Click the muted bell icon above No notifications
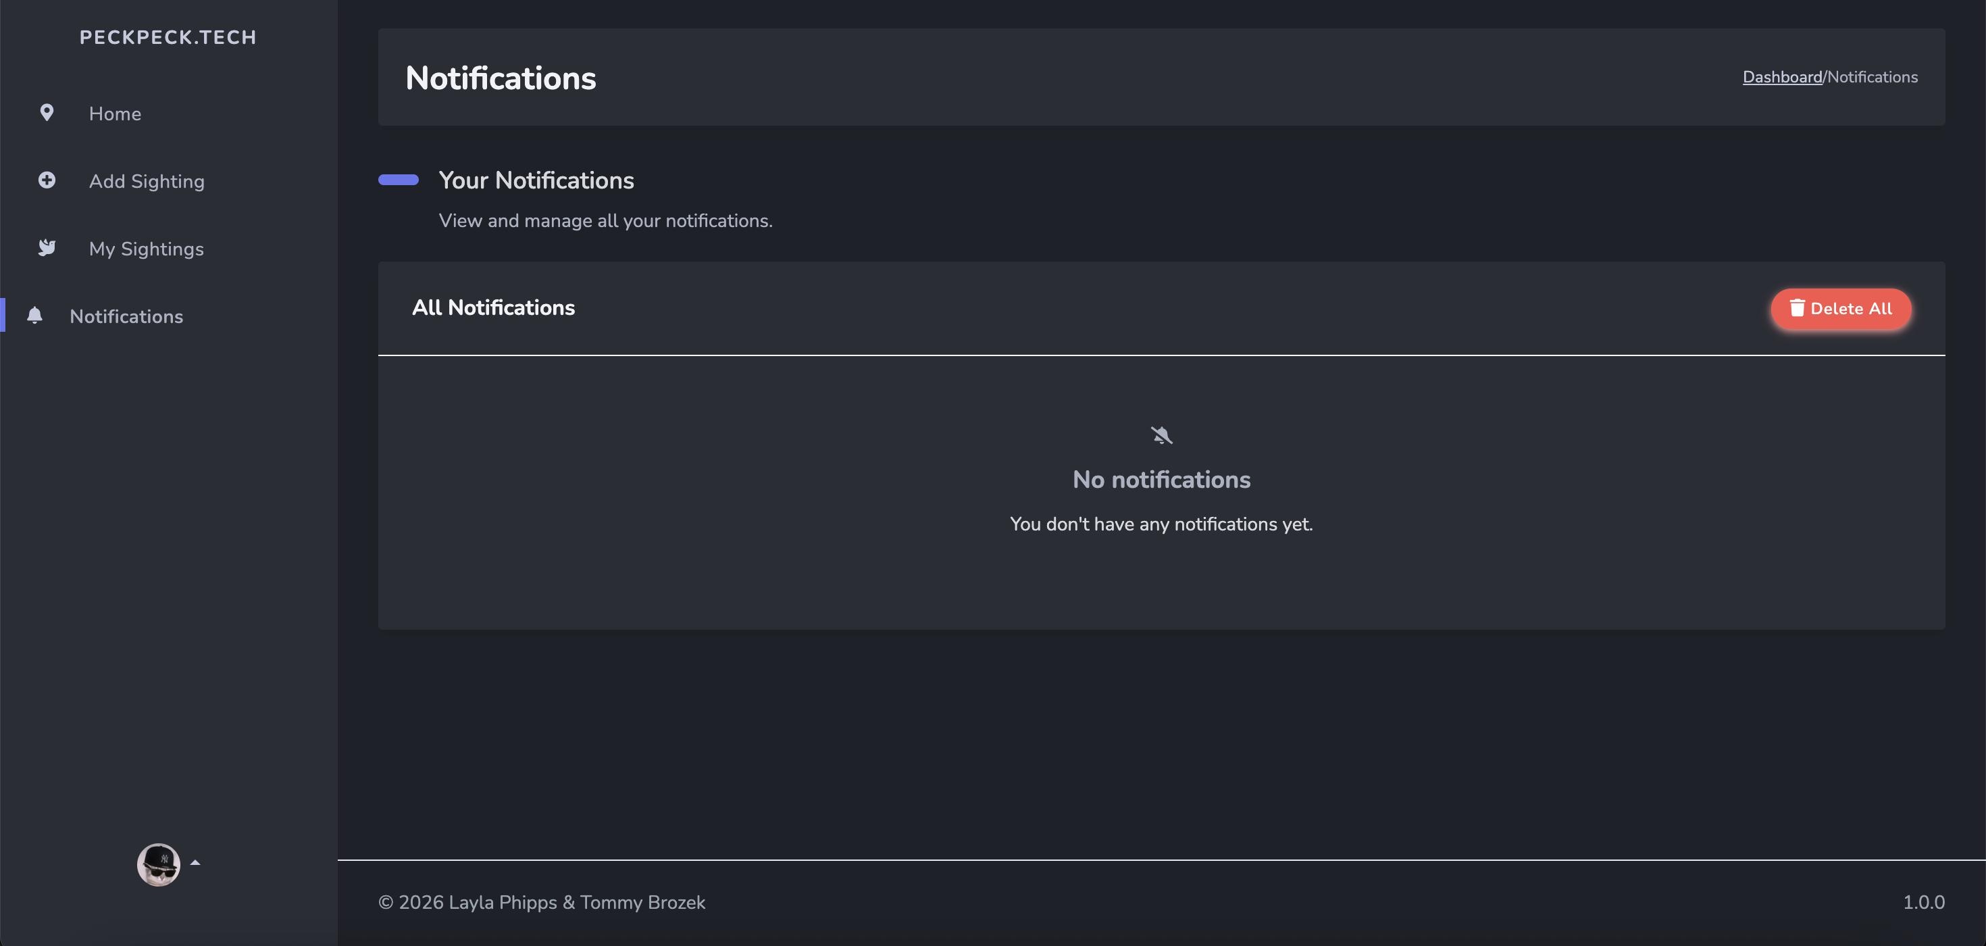The image size is (1986, 946). tap(1161, 436)
